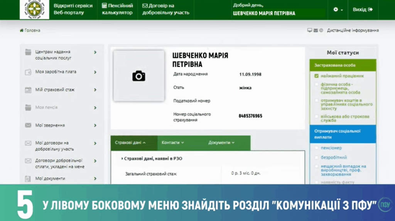Click document icon beside Мої документи
Screen dimensions: 395x221
(28, 179)
